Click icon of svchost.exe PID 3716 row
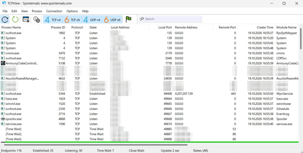This screenshot has width=303, height=153. pos(3,114)
